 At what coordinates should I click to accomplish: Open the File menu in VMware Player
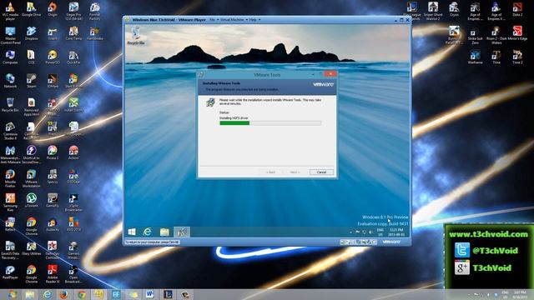coord(213,20)
